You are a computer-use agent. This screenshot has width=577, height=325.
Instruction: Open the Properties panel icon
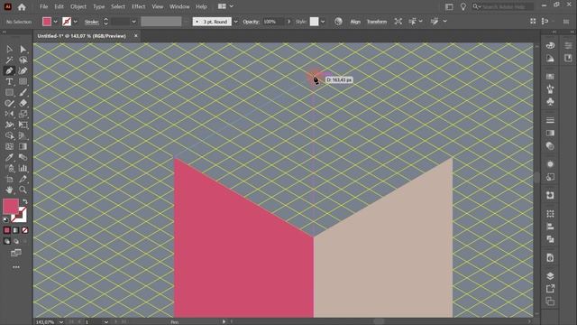pyautogui.click(x=568, y=45)
